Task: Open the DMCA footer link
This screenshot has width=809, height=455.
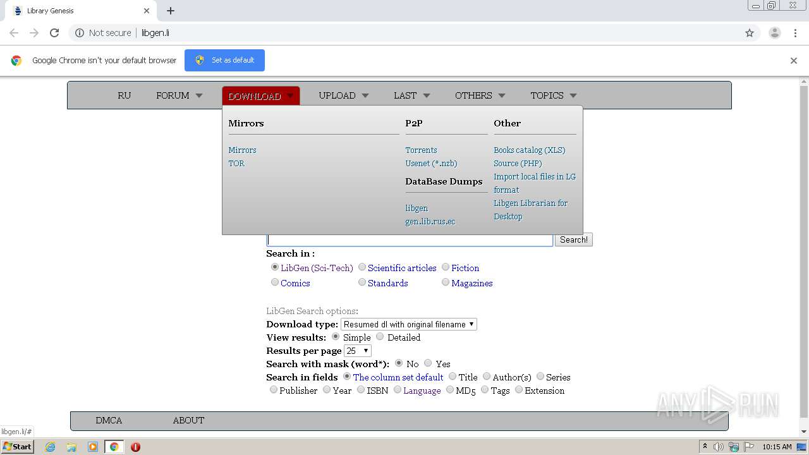Action: 109,420
